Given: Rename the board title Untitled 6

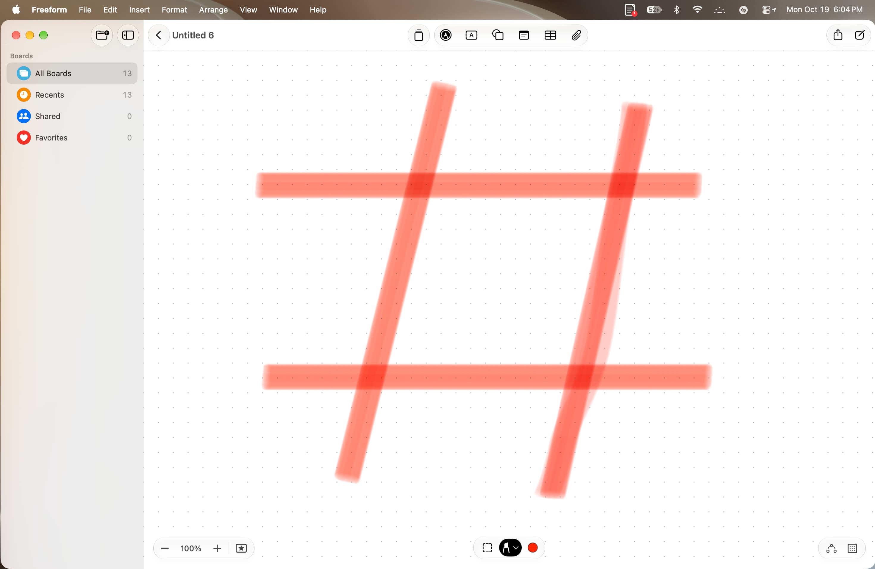Looking at the screenshot, I should tap(193, 35).
